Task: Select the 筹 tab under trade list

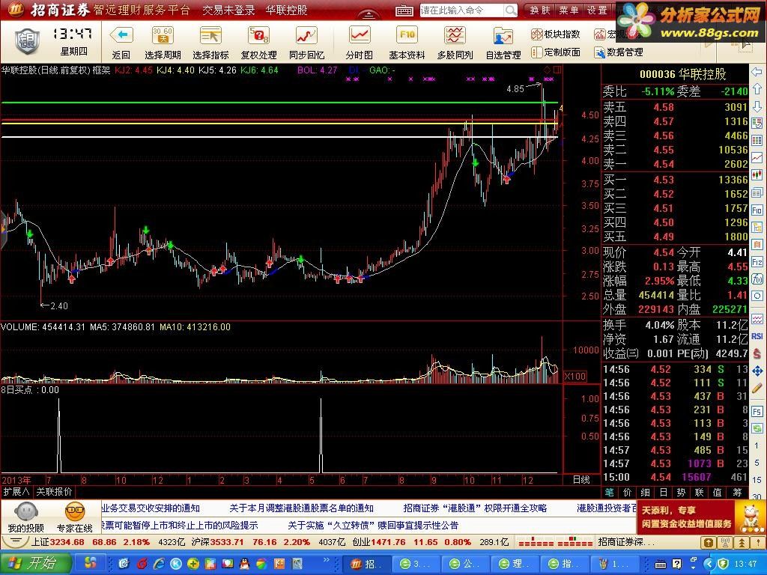Action: click(737, 492)
